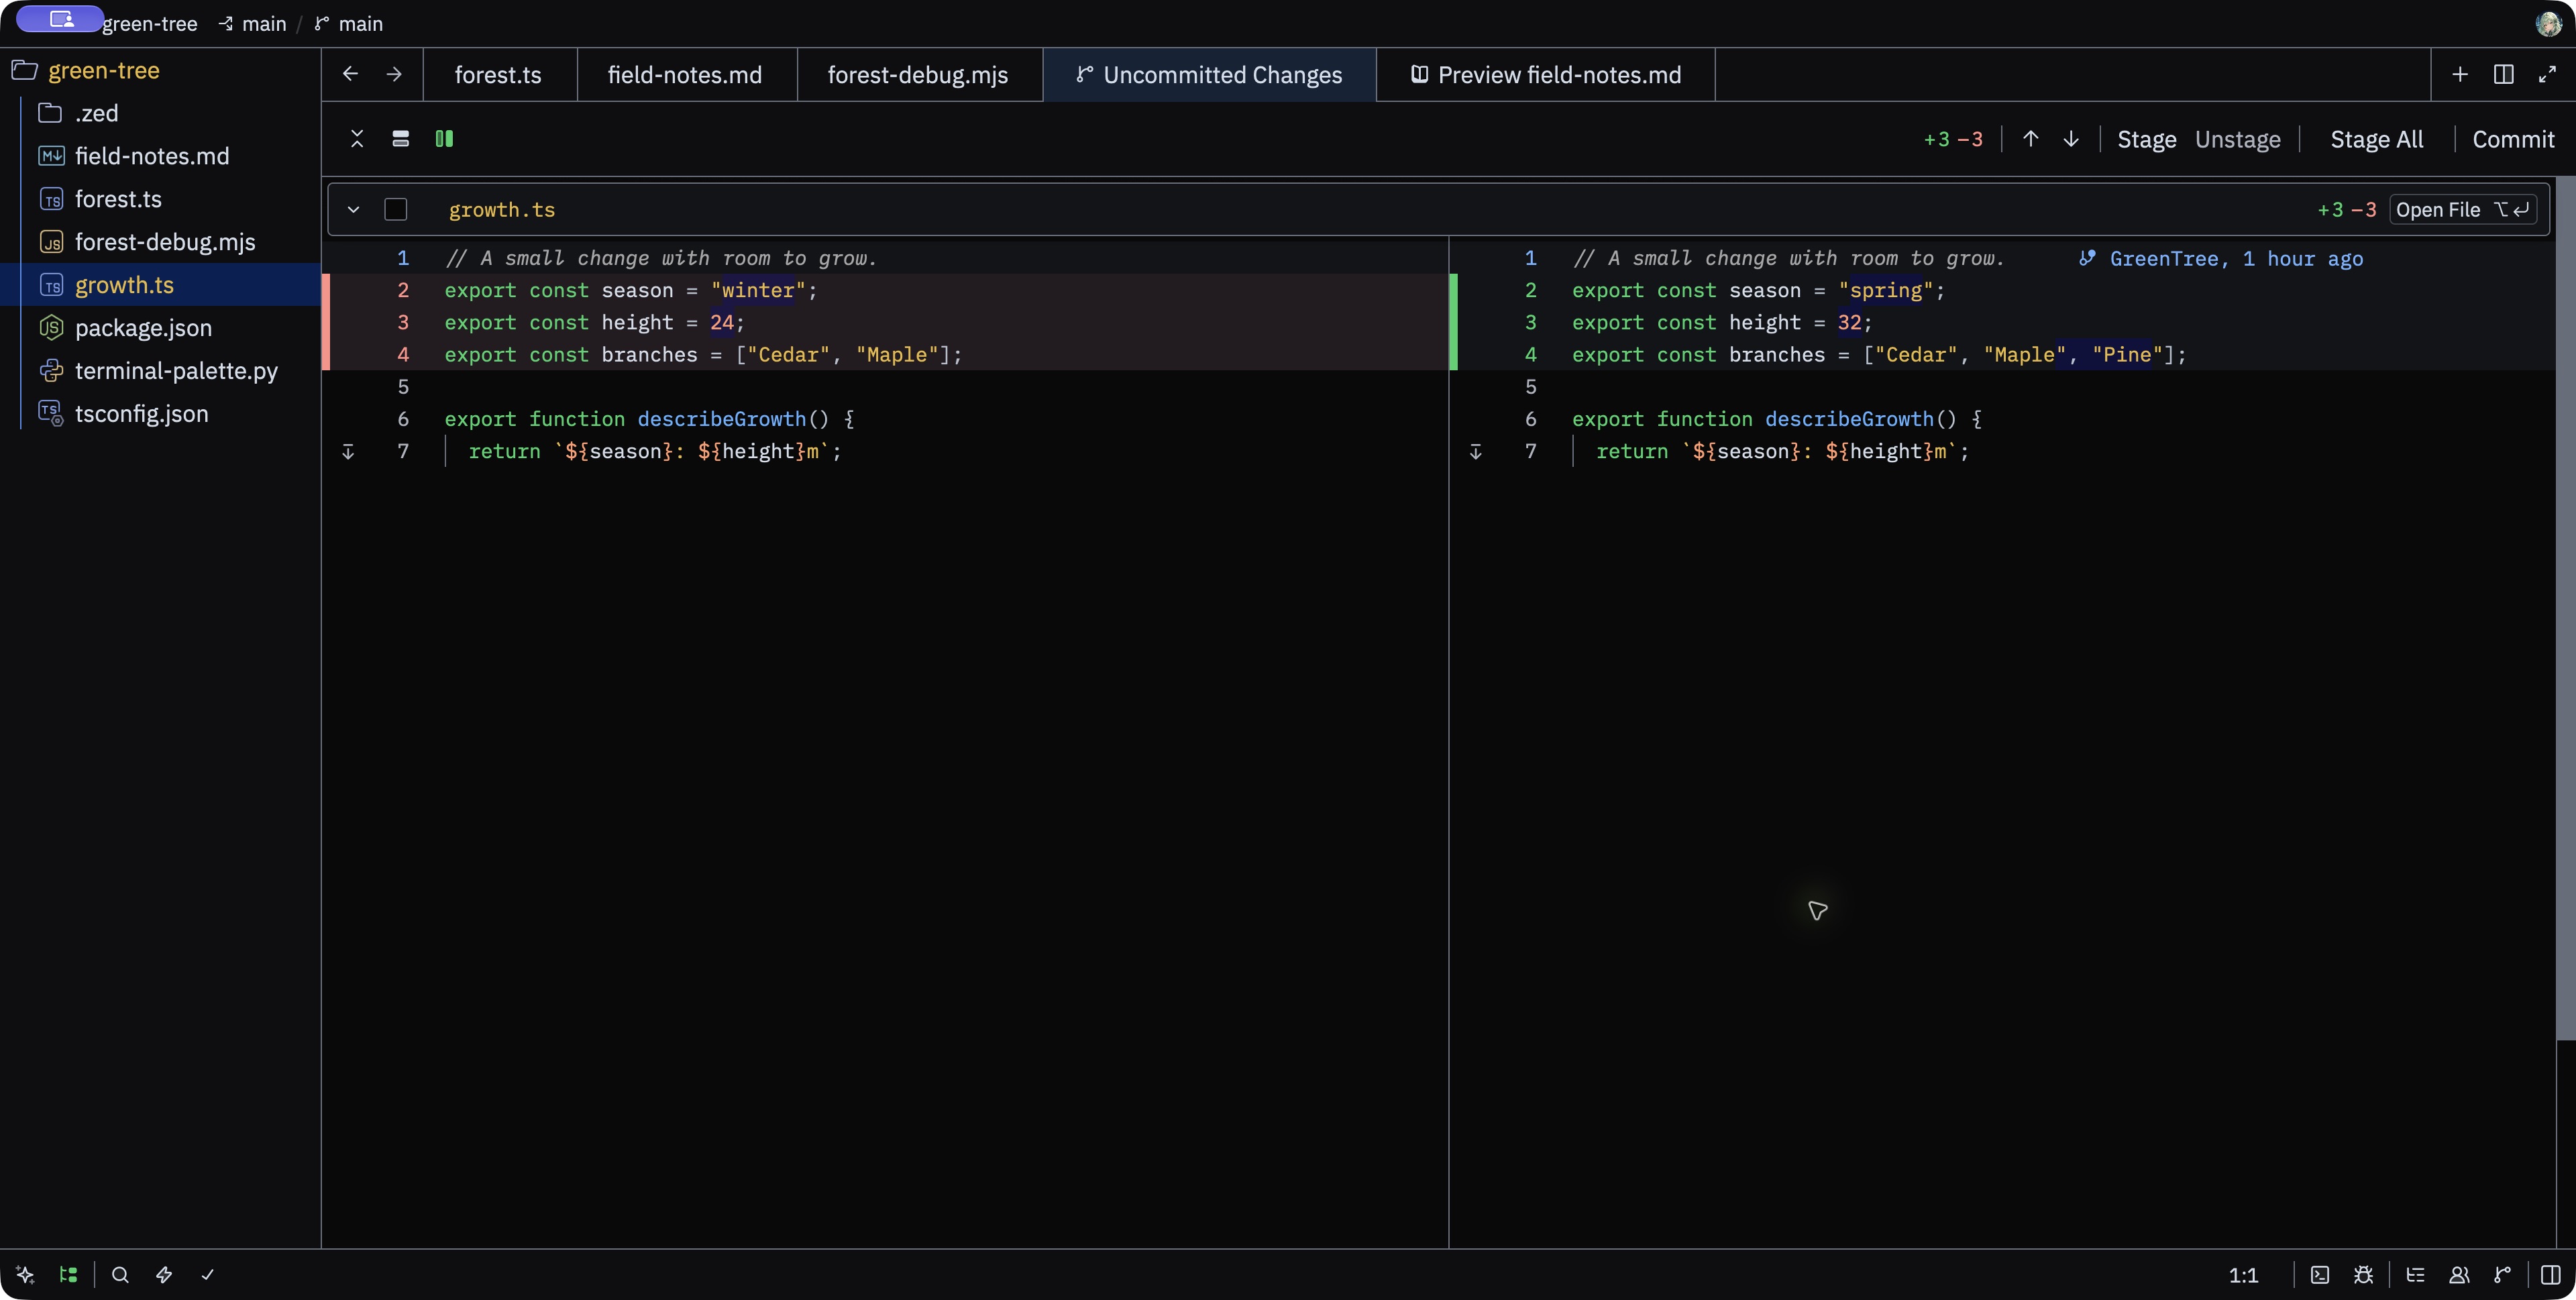
Task: Open the git panel branch icon in the status bar
Action: (x=2502, y=1275)
